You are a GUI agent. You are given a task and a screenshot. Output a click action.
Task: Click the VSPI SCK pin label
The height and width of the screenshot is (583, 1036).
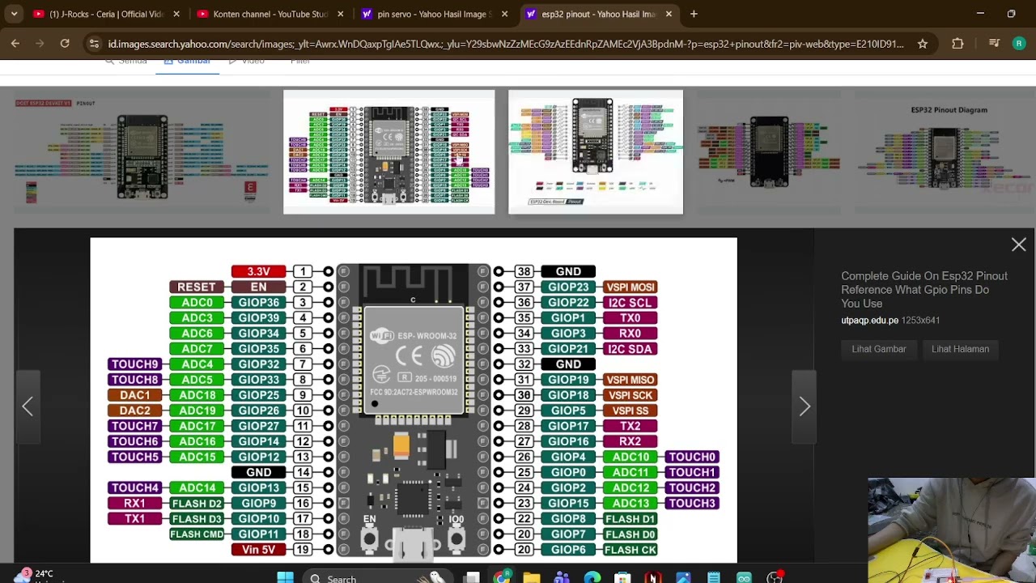point(630,395)
